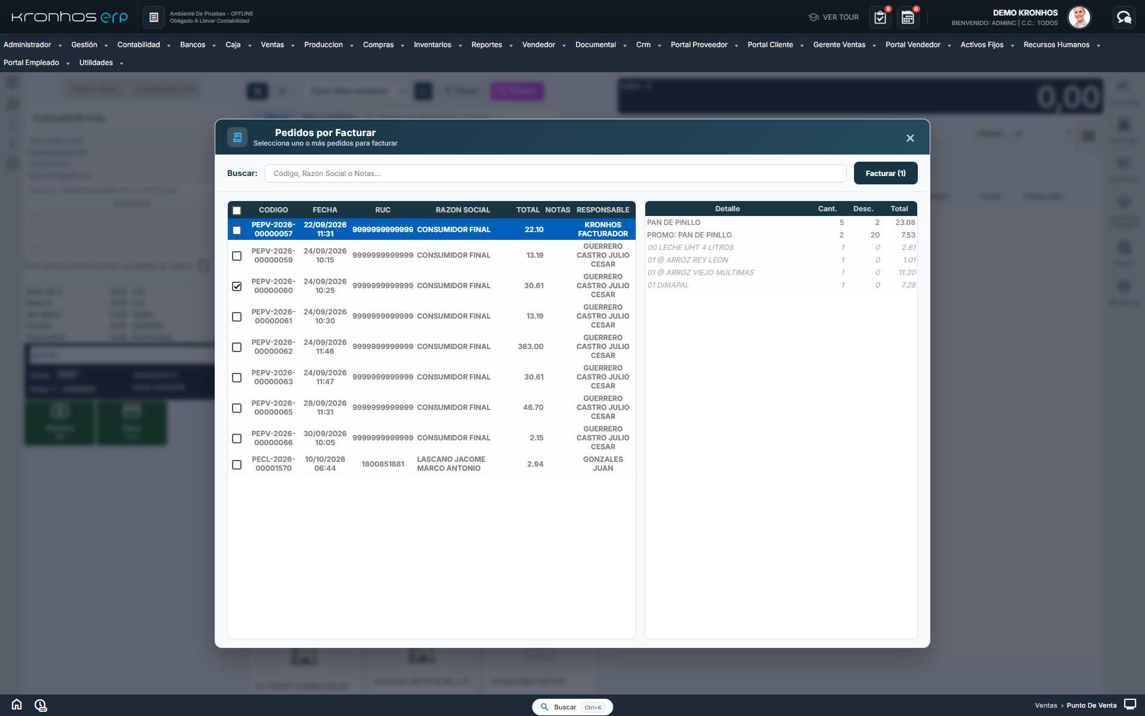The height and width of the screenshot is (716, 1145).
Task: Open the Reportes menu
Action: pyautogui.click(x=492, y=45)
